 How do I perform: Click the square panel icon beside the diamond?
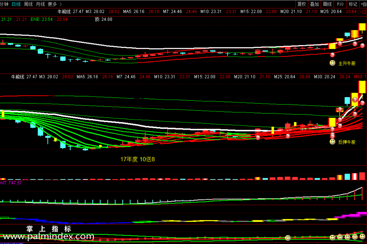364,12
